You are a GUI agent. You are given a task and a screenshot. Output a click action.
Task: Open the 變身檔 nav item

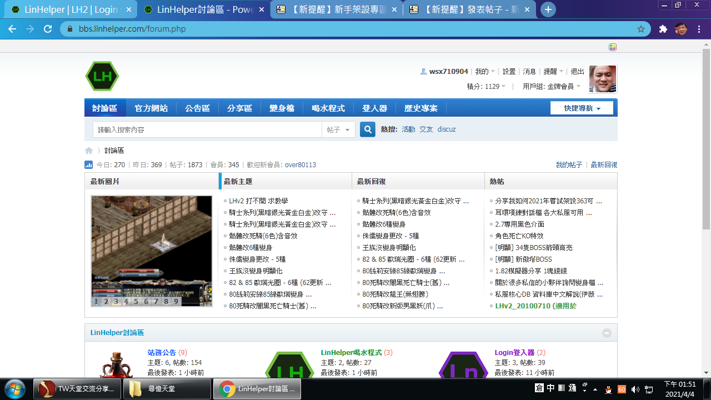(282, 108)
